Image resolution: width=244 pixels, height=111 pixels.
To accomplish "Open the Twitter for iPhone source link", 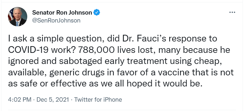I will [98, 100].
